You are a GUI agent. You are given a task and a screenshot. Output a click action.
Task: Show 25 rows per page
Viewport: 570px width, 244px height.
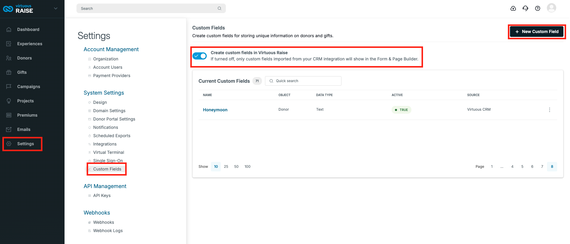pyautogui.click(x=226, y=167)
